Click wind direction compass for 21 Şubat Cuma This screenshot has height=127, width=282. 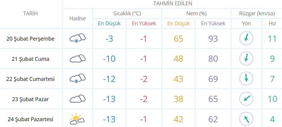click(x=246, y=59)
